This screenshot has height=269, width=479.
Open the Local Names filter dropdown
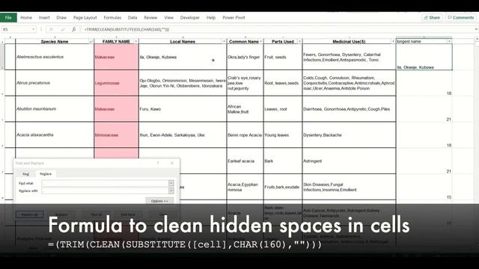coord(224,41)
